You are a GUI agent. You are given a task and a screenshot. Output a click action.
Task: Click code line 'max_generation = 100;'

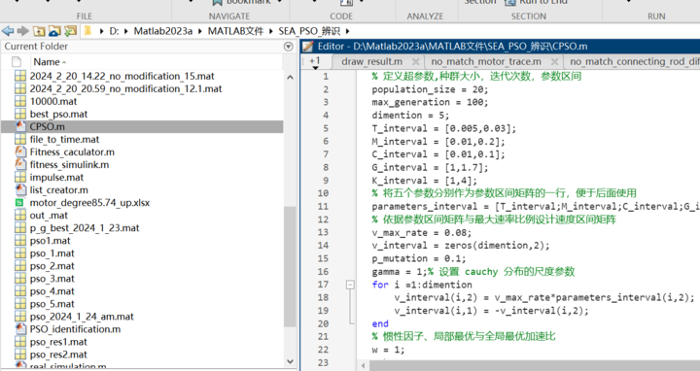click(430, 103)
